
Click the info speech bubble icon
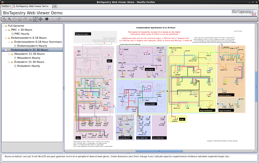click(59, 19)
